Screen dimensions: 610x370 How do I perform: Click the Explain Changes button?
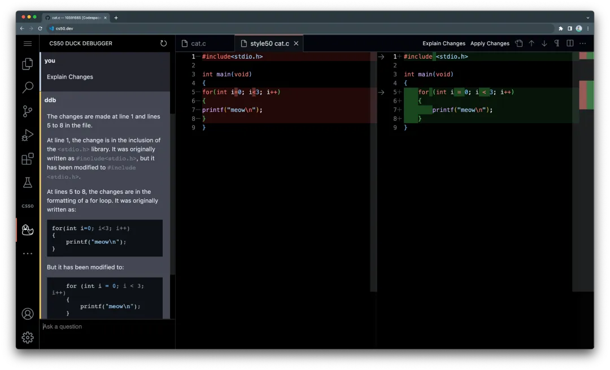click(x=444, y=43)
